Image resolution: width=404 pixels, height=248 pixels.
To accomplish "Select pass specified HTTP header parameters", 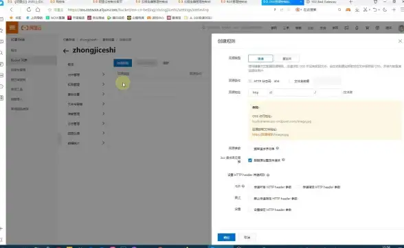I will [299, 187].
